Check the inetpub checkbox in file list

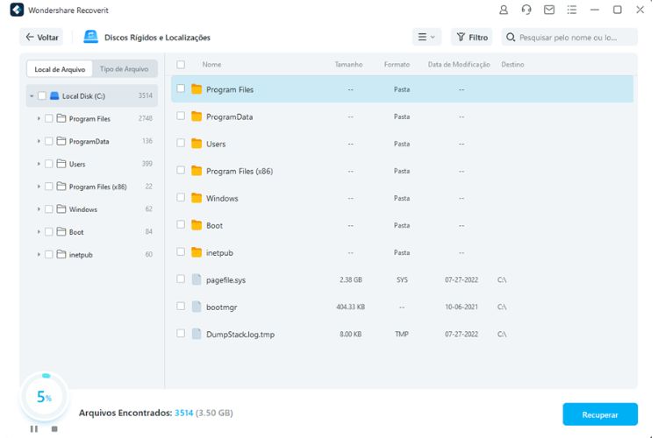tap(181, 252)
